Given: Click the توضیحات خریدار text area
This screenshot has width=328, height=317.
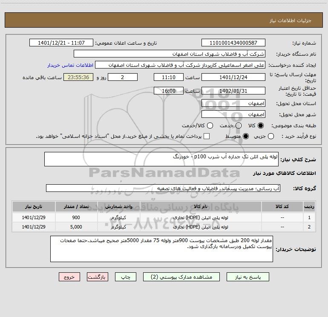Looking at the screenshot, I should [x=161, y=249].
